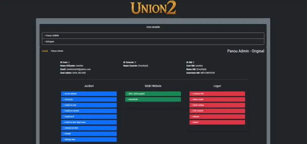Click the Loguri column heading

point(217,86)
